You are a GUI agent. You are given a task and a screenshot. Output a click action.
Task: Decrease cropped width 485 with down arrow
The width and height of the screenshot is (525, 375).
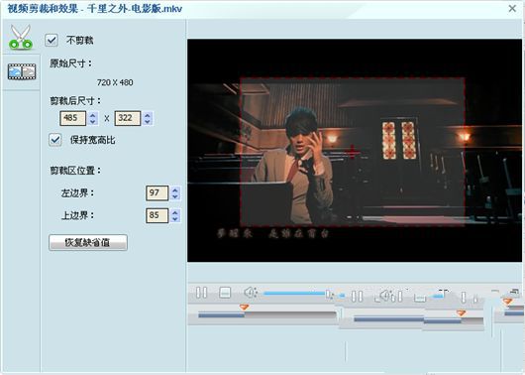pyautogui.click(x=93, y=122)
